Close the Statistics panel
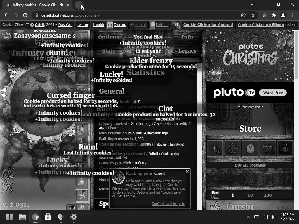The height and width of the screenshot is (224, 299). (x=191, y=69)
